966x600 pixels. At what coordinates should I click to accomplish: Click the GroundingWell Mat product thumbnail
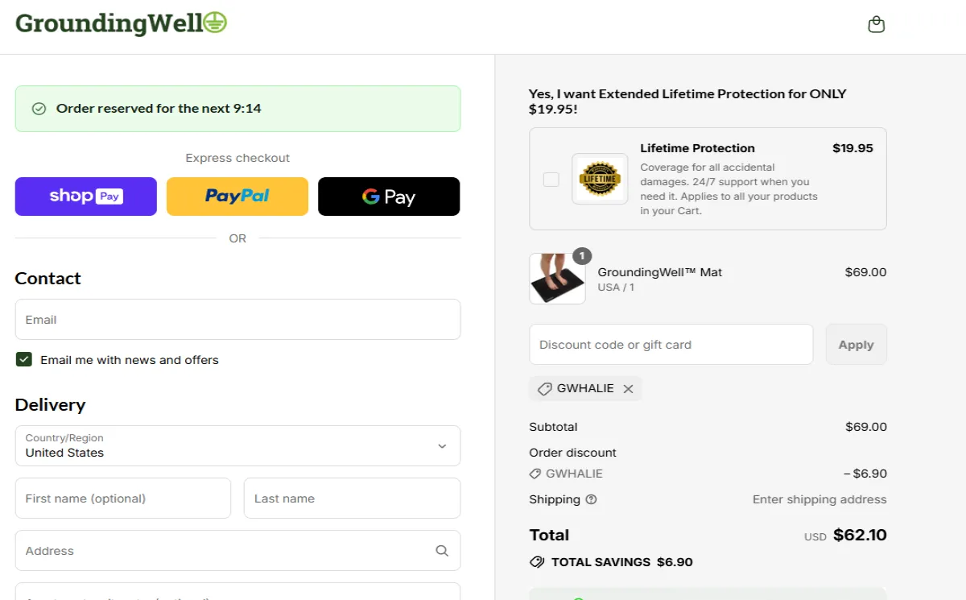point(557,278)
